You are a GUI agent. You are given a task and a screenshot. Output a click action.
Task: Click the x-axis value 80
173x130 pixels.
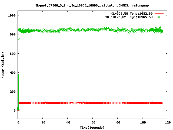[x=118, y=122]
